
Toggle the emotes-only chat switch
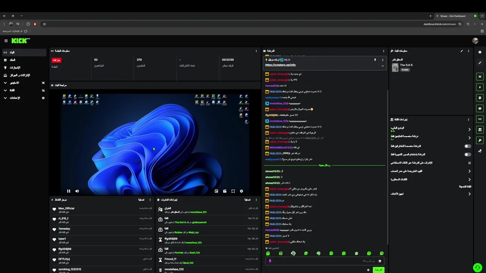coord(468,154)
